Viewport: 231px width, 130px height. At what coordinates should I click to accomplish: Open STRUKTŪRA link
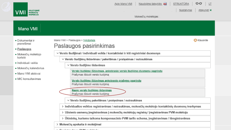181,4
